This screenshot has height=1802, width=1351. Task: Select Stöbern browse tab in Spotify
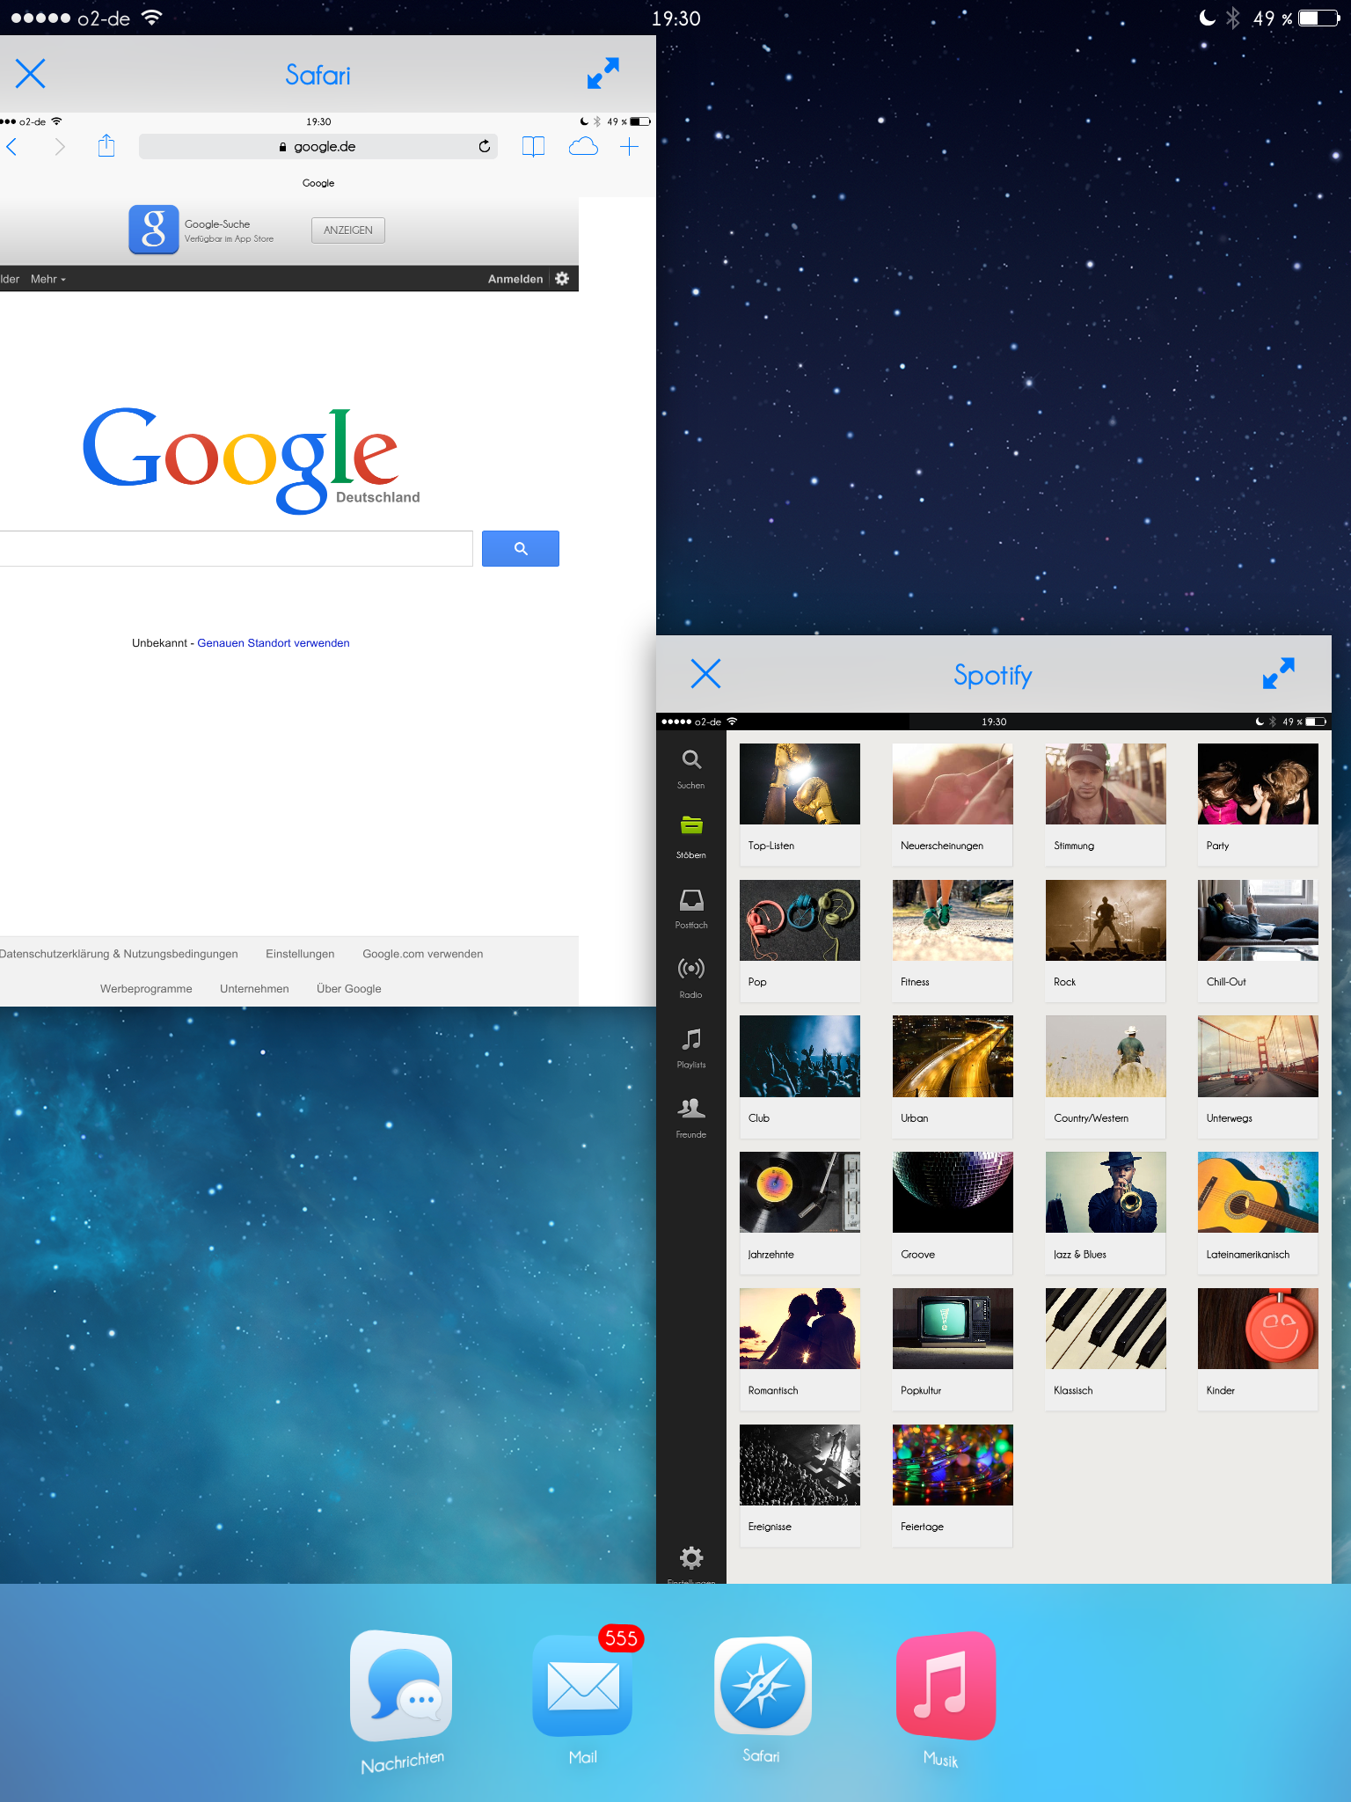coord(691,837)
